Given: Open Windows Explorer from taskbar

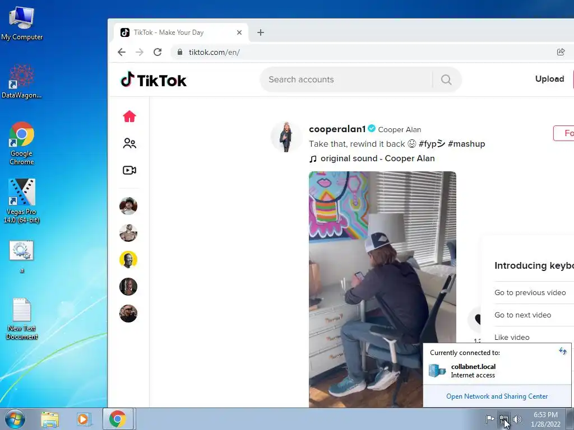Looking at the screenshot, I should coord(50,419).
